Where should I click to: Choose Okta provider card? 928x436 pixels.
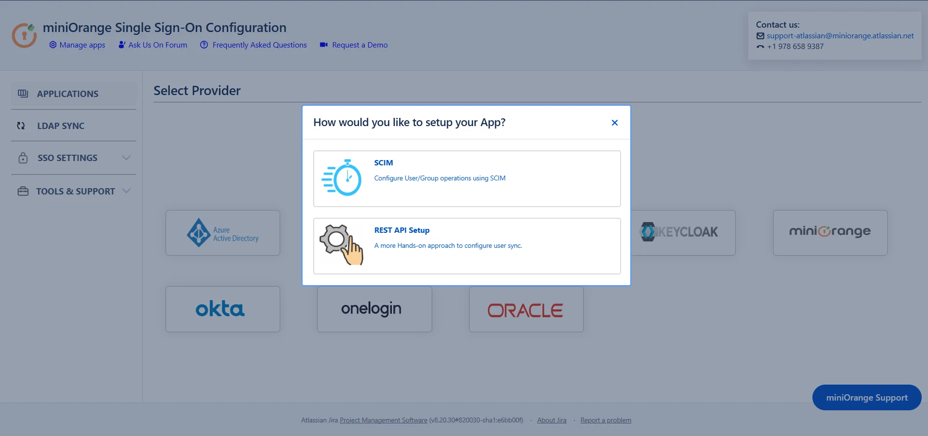point(223,309)
